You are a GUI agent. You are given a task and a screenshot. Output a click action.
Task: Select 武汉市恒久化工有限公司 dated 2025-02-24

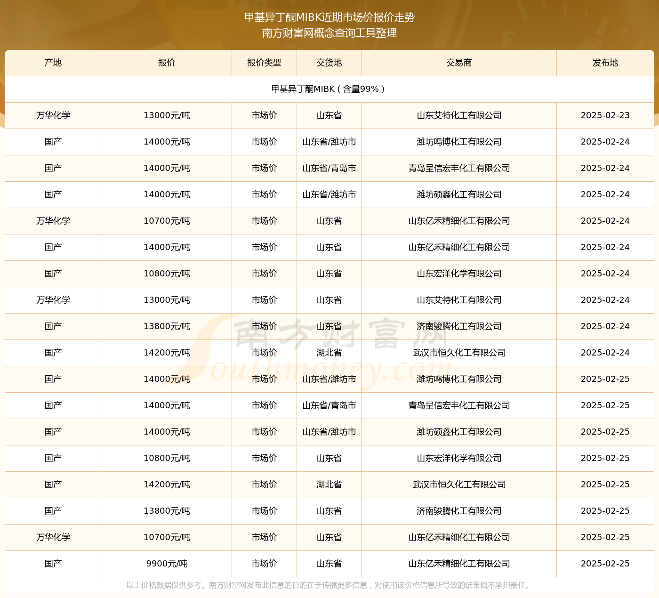coord(459,353)
